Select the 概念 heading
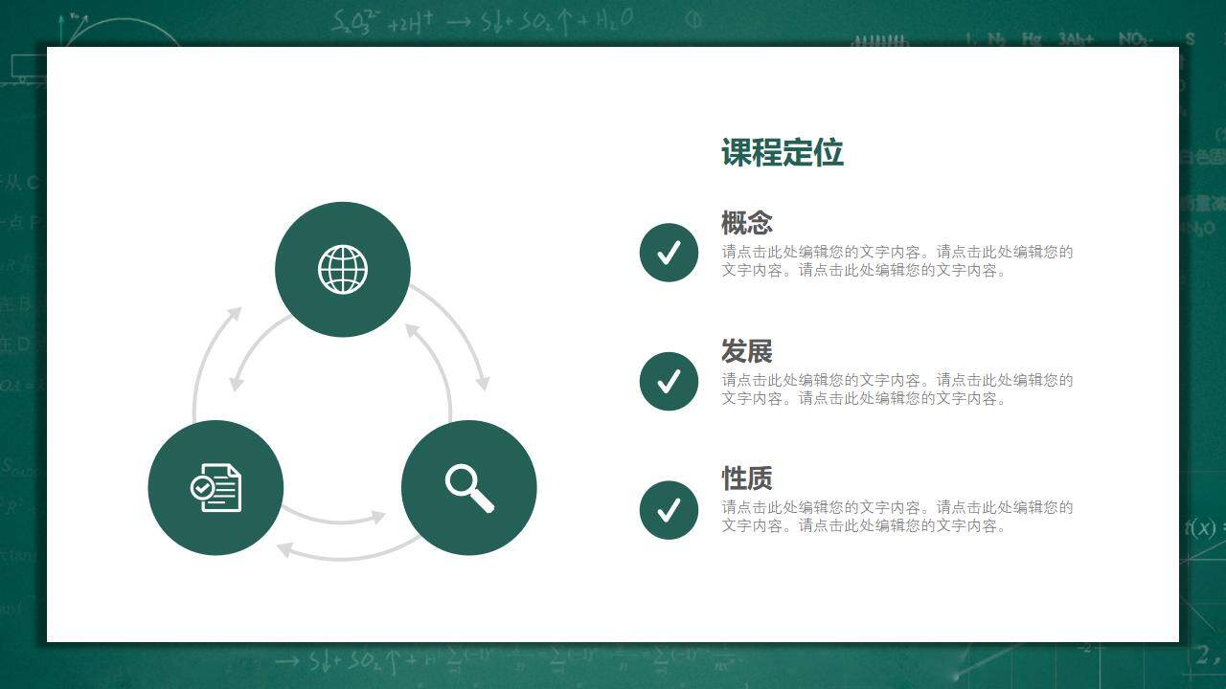 [x=747, y=223]
